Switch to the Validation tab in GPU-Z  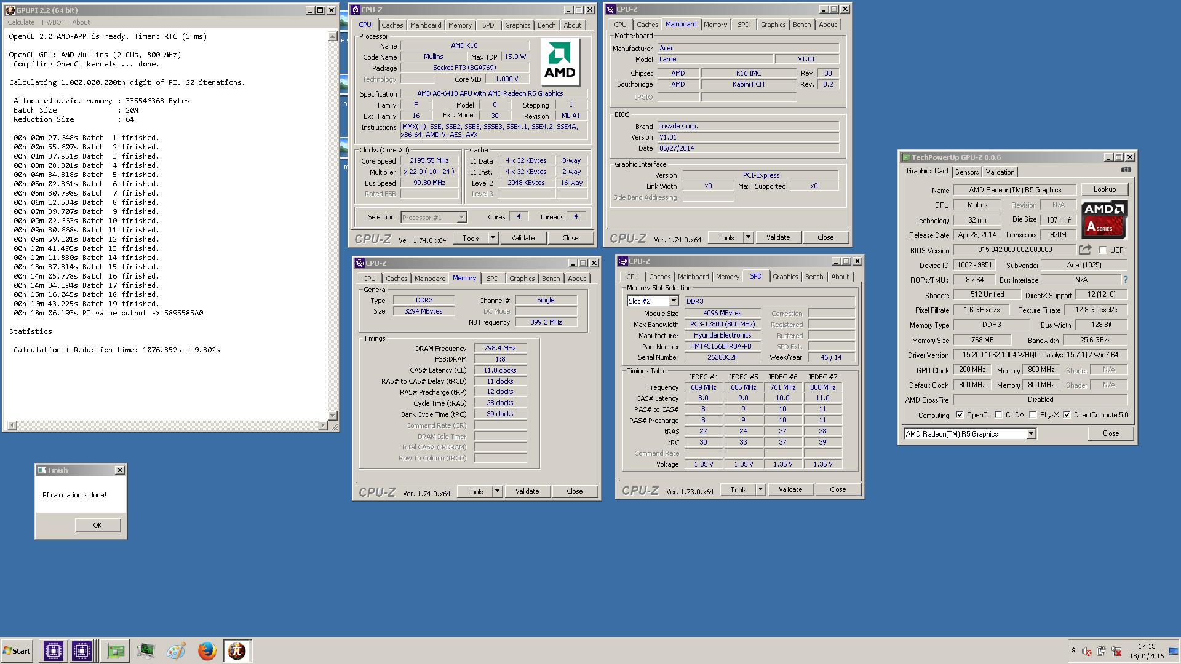coord(1000,172)
